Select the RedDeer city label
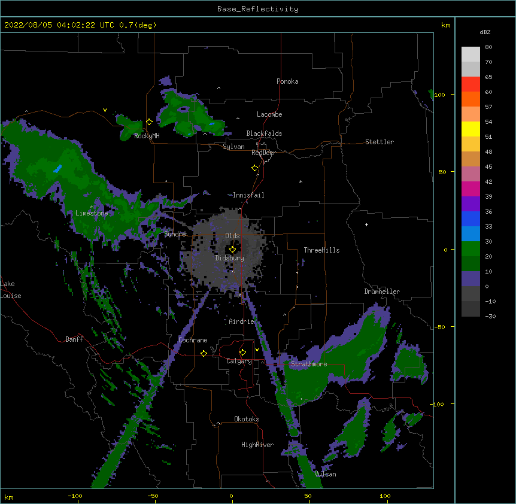 pos(263,153)
